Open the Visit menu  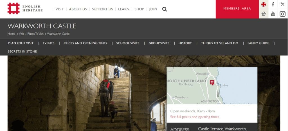click(60, 9)
